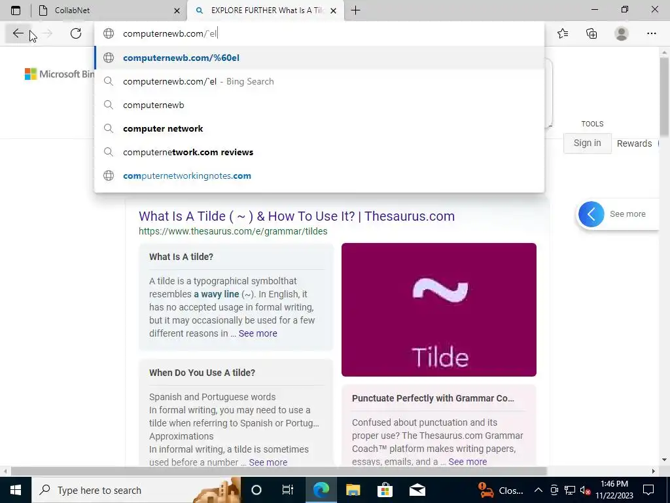Image resolution: width=670 pixels, height=503 pixels.
Task: Open Microsoft Store from taskbar
Action: 385,490
